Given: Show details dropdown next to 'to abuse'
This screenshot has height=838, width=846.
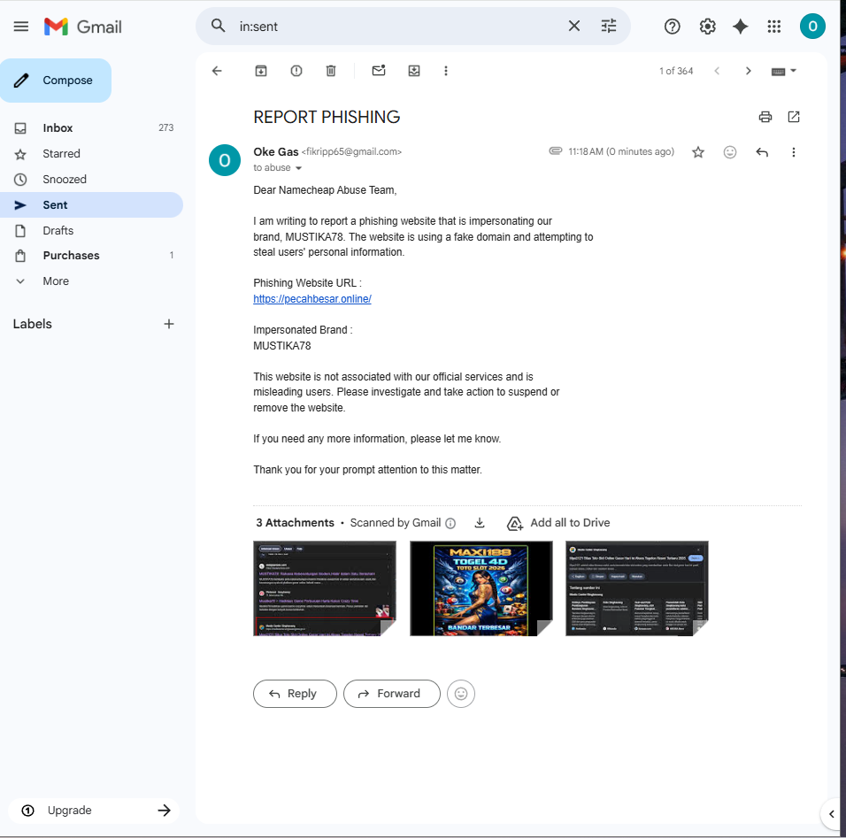Looking at the screenshot, I should click(298, 168).
